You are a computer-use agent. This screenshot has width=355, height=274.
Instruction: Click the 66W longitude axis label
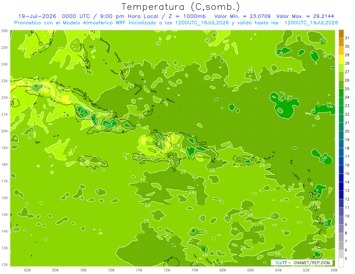pyautogui.click(x=251, y=270)
